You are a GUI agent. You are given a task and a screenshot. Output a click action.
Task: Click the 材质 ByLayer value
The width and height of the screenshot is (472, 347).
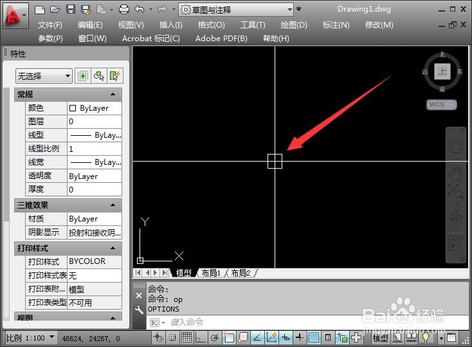(95, 219)
